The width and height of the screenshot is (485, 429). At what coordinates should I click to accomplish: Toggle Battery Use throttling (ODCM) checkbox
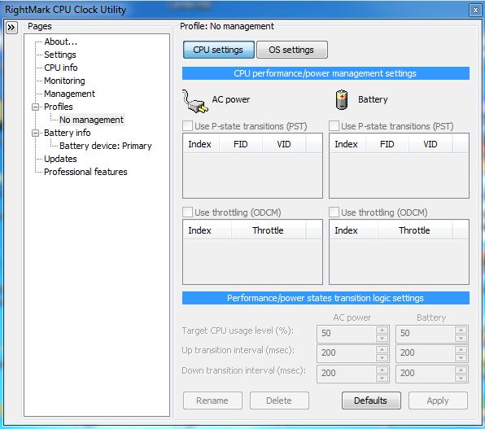pos(334,212)
